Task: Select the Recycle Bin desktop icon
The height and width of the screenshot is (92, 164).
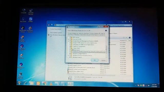Action: [23, 20]
